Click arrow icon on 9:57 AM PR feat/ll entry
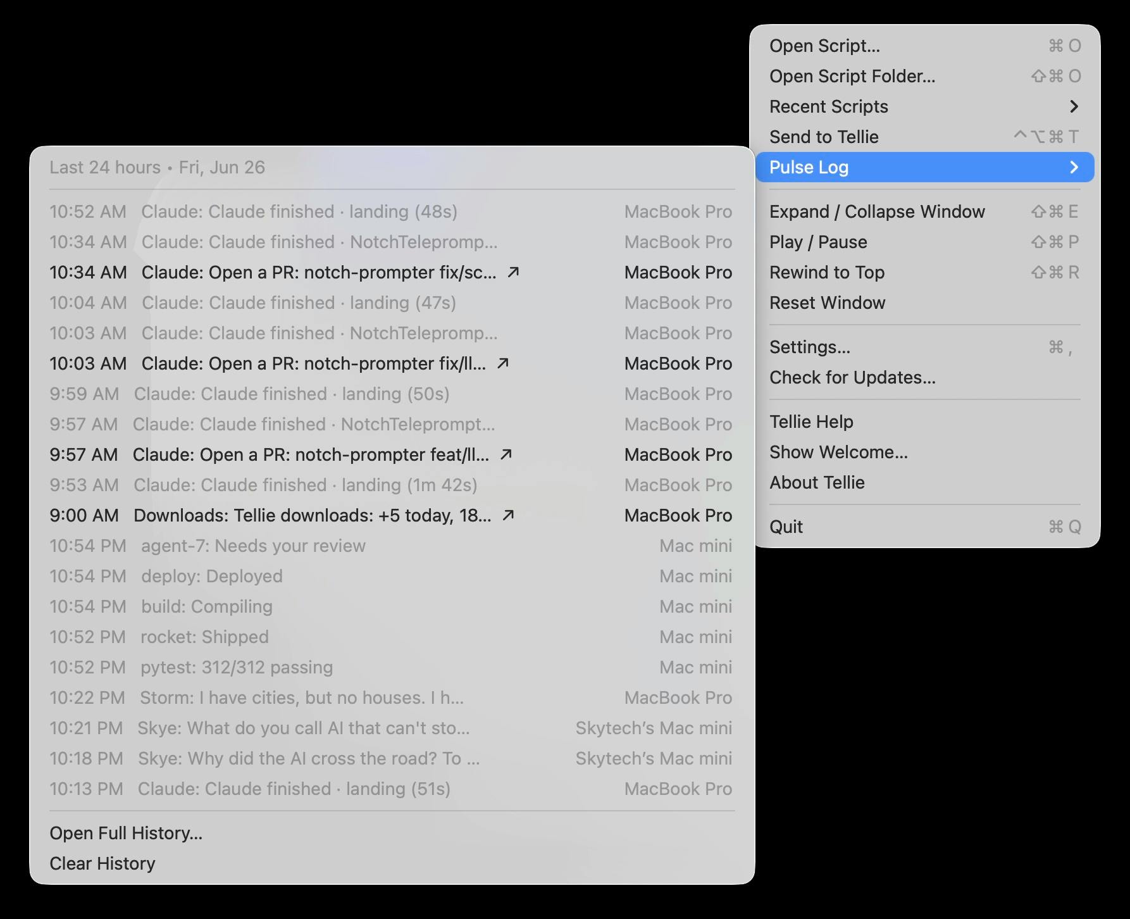This screenshot has width=1130, height=919. pyautogui.click(x=506, y=454)
